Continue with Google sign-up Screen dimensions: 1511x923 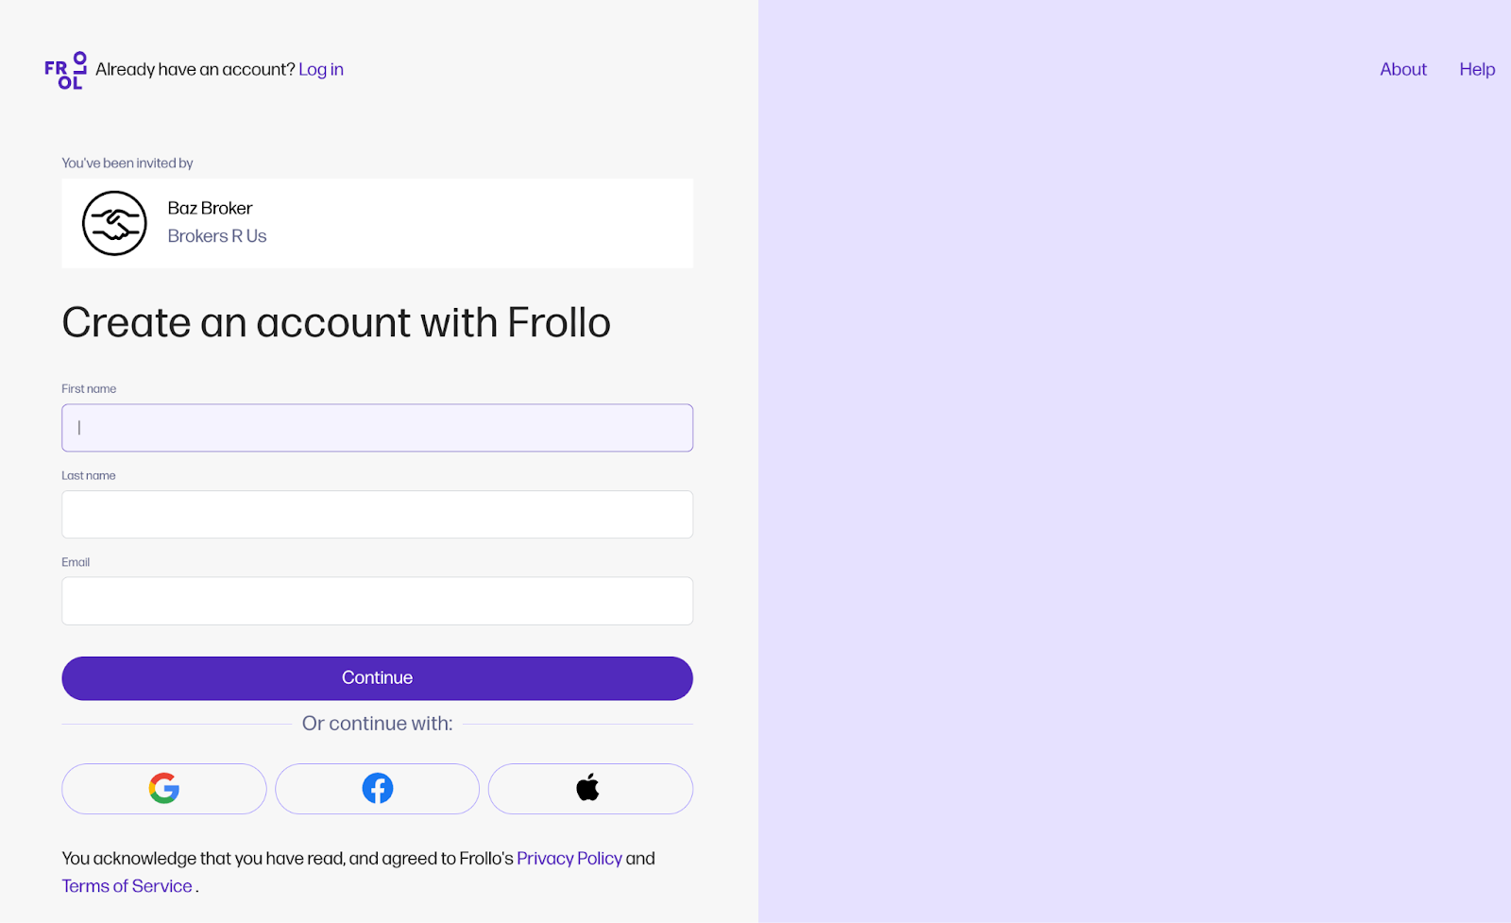[x=164, y=789]
